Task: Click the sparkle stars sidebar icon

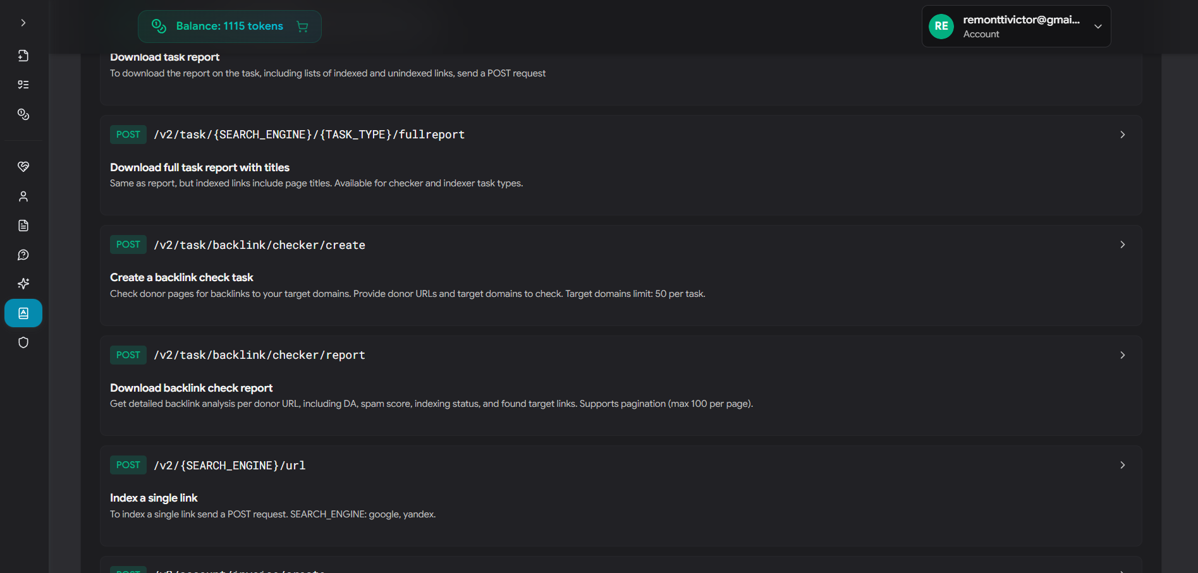Action: [23, 284]
